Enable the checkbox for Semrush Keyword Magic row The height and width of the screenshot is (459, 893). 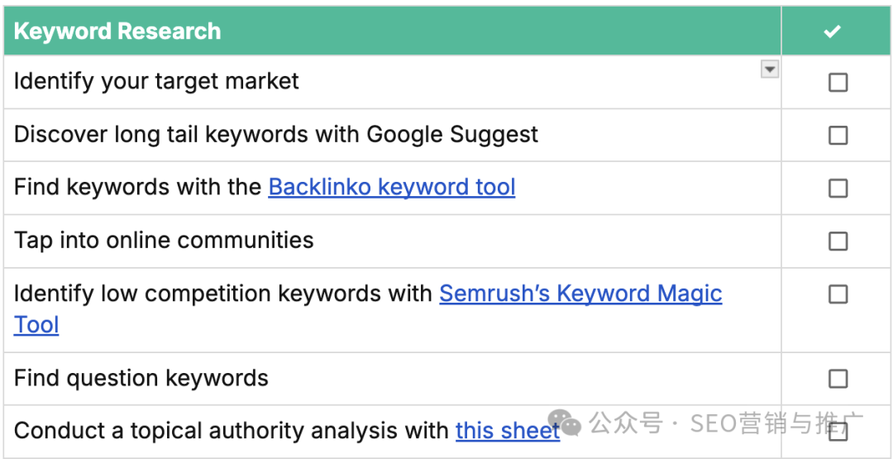[838, 294]
